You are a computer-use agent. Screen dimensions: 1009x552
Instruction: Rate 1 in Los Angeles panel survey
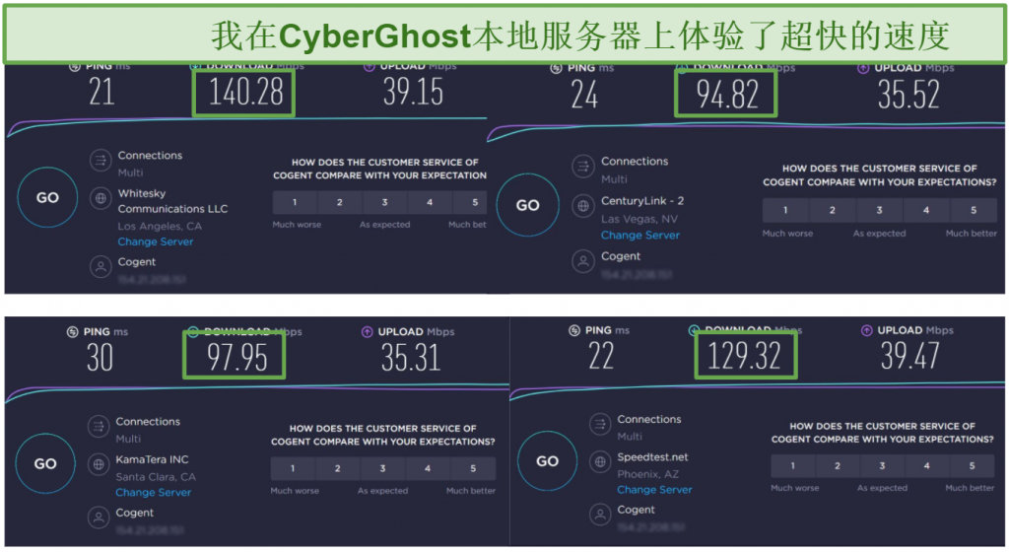pyautogui.click(x=295, y=202)
